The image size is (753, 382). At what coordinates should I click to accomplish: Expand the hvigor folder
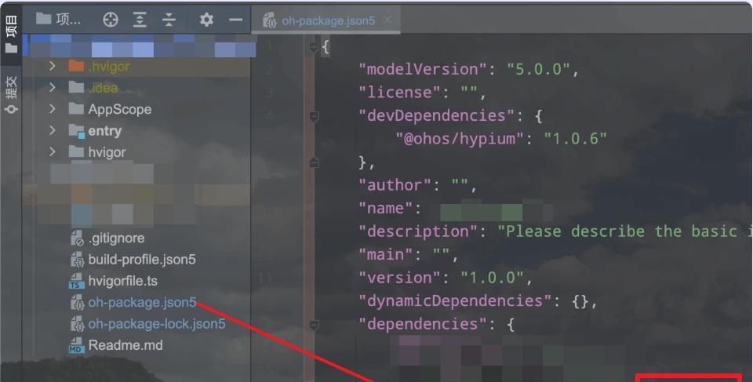tap(53, 151)
